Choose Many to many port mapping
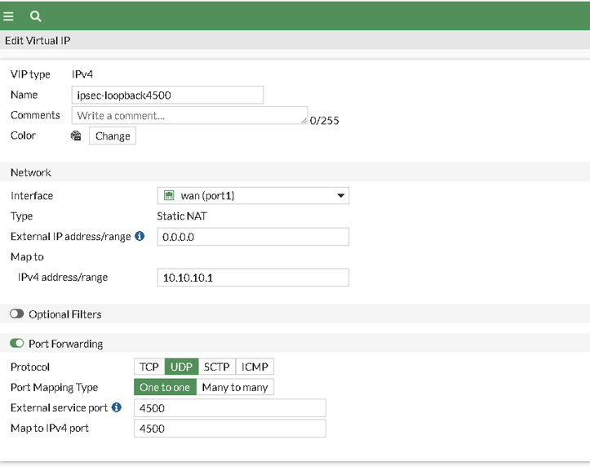Screen dimensions: 590x467 235,387
